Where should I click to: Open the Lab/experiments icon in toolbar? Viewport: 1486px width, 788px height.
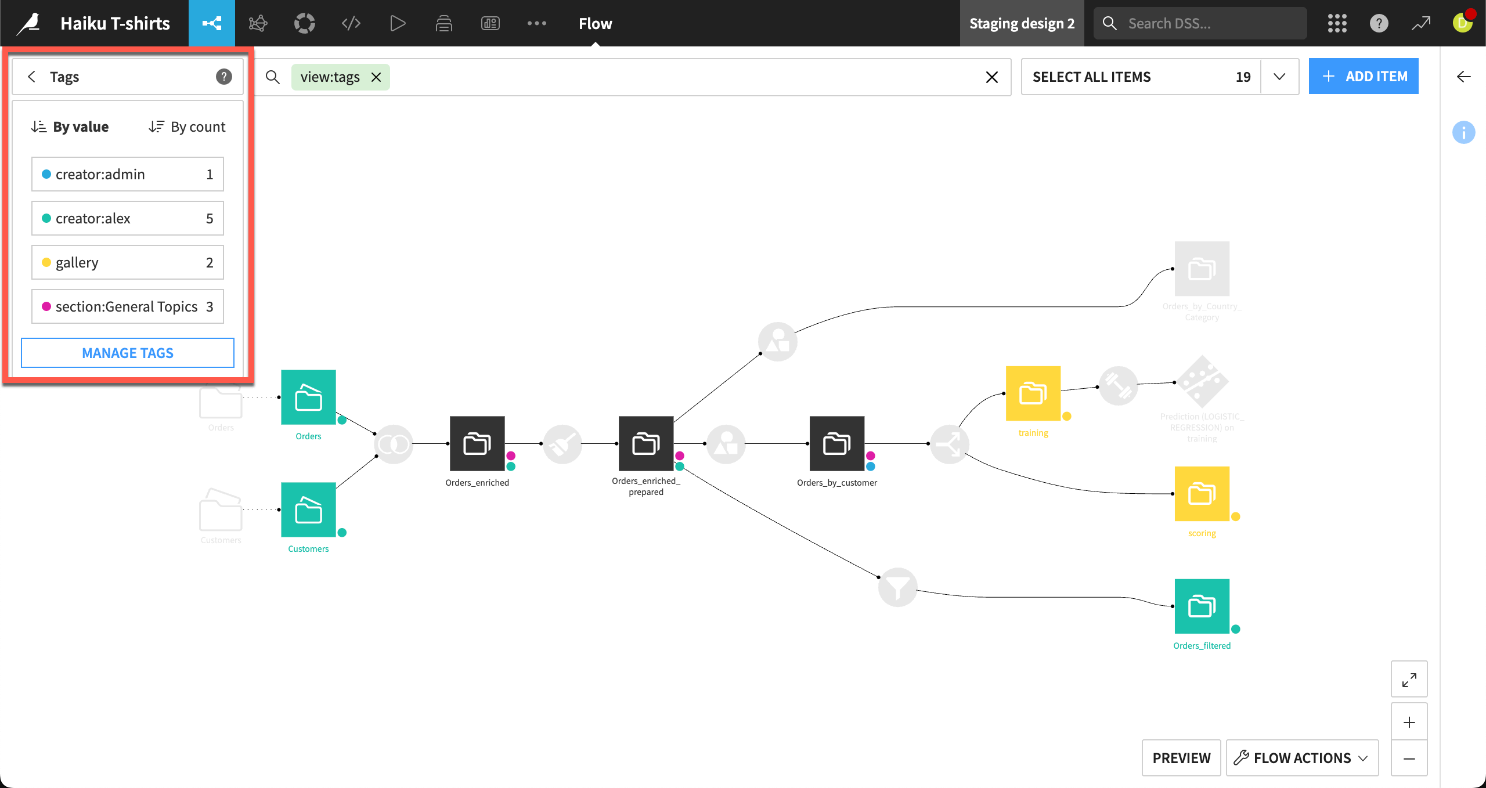click(259, 24)
